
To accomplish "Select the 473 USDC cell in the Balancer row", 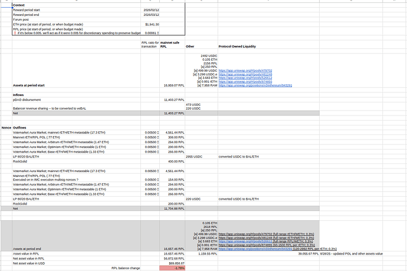I will 201,107.
